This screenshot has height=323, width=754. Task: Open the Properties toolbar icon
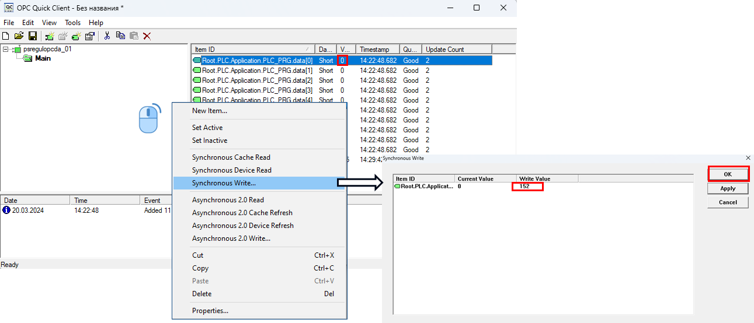(89, 36)
